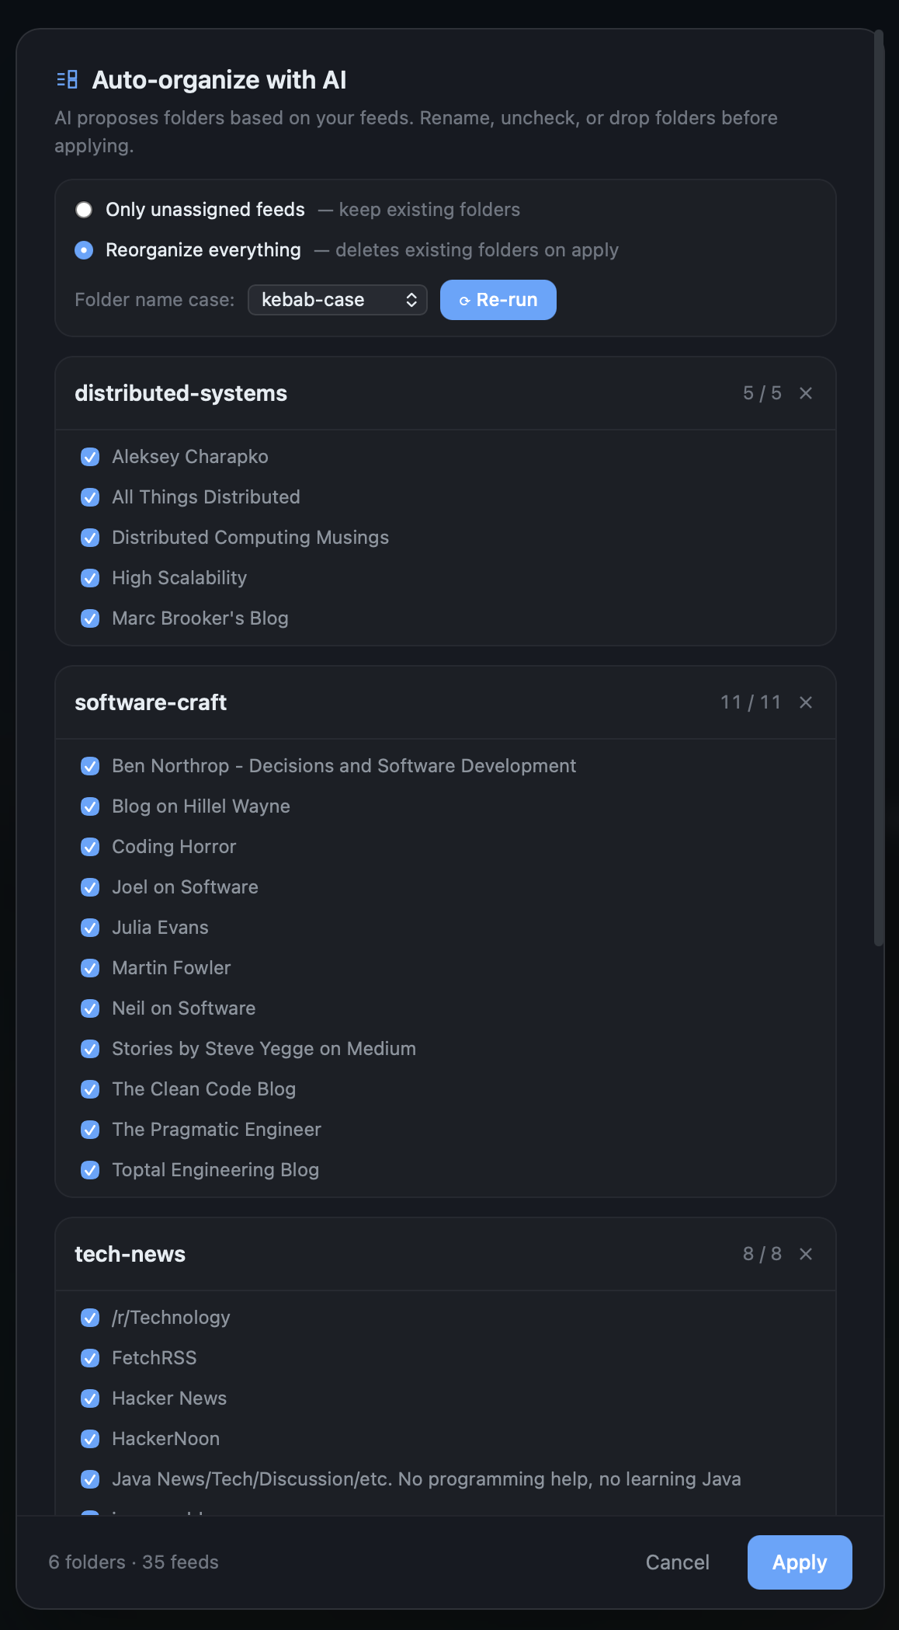Uncheck the All Things Distributed feed
The width and height of the screenshot is (899, 1630).
pyautogui.click(x=90, y=497)
